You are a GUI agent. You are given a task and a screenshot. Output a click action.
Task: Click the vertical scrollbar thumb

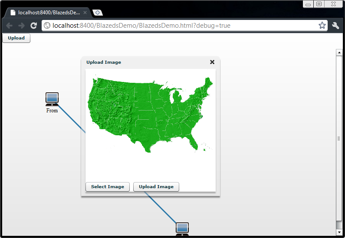[x=339, y=138]
